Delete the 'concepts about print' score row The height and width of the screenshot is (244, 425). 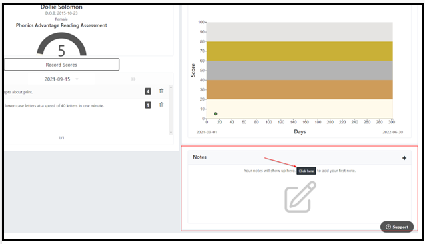point(161,91)
